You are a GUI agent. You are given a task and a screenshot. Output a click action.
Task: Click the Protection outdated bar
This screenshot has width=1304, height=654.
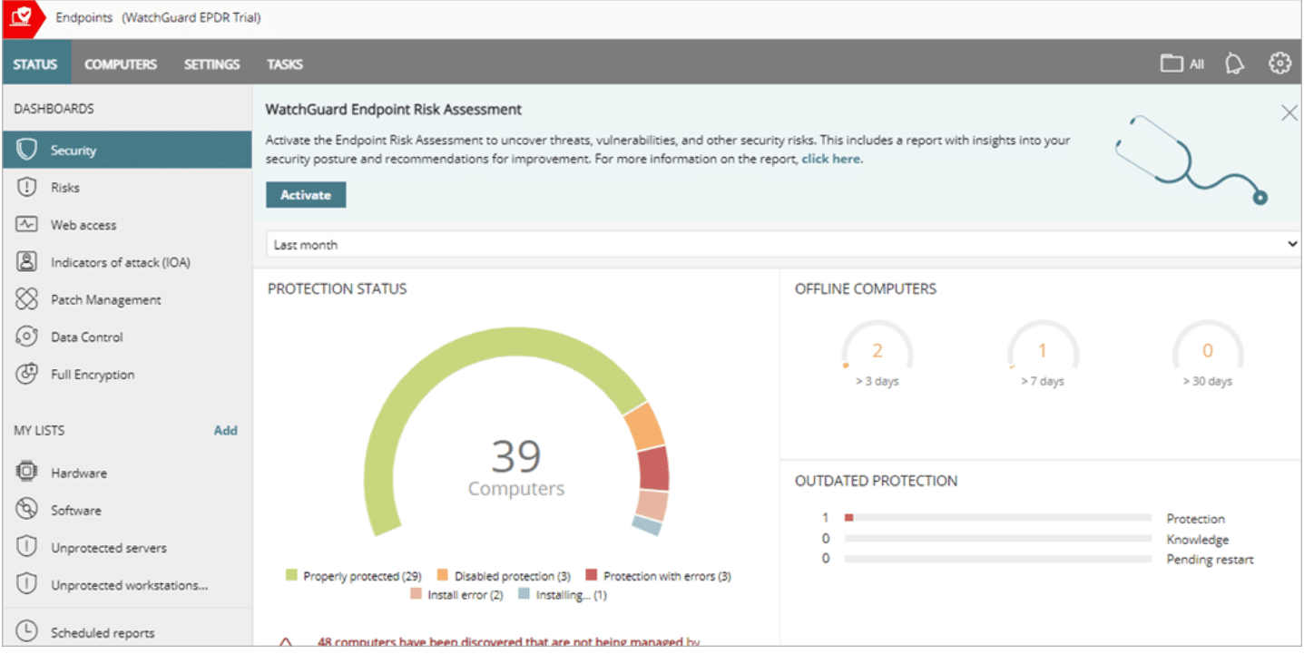click(x=998, y=518)
